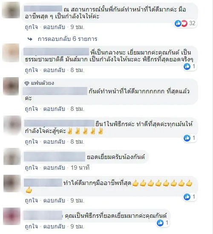The image size is (213, 234).
Task: Reply to the first comment via ตอบกลับ
Action: (x=54, y=27)
